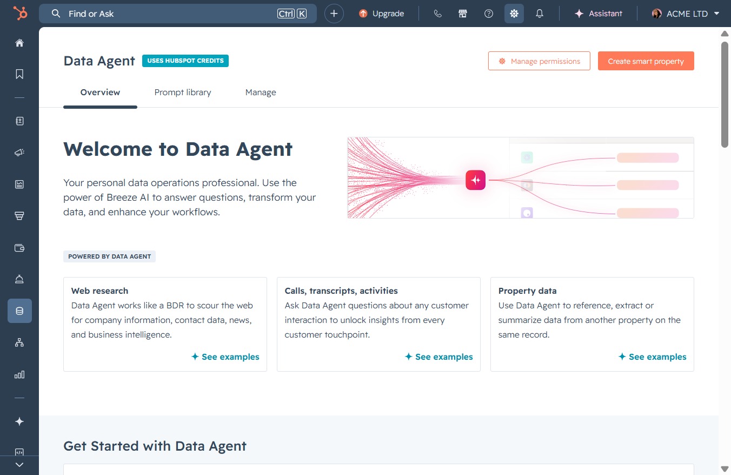This screenshot has height=475, width=731.
Task: Open the Marketplace storefront icon
Action: click(463, 14)
